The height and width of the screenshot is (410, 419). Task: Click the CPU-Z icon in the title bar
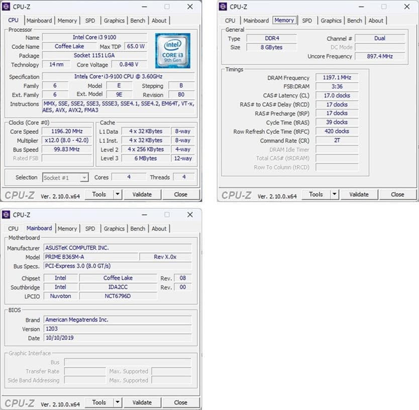point(7,7)
